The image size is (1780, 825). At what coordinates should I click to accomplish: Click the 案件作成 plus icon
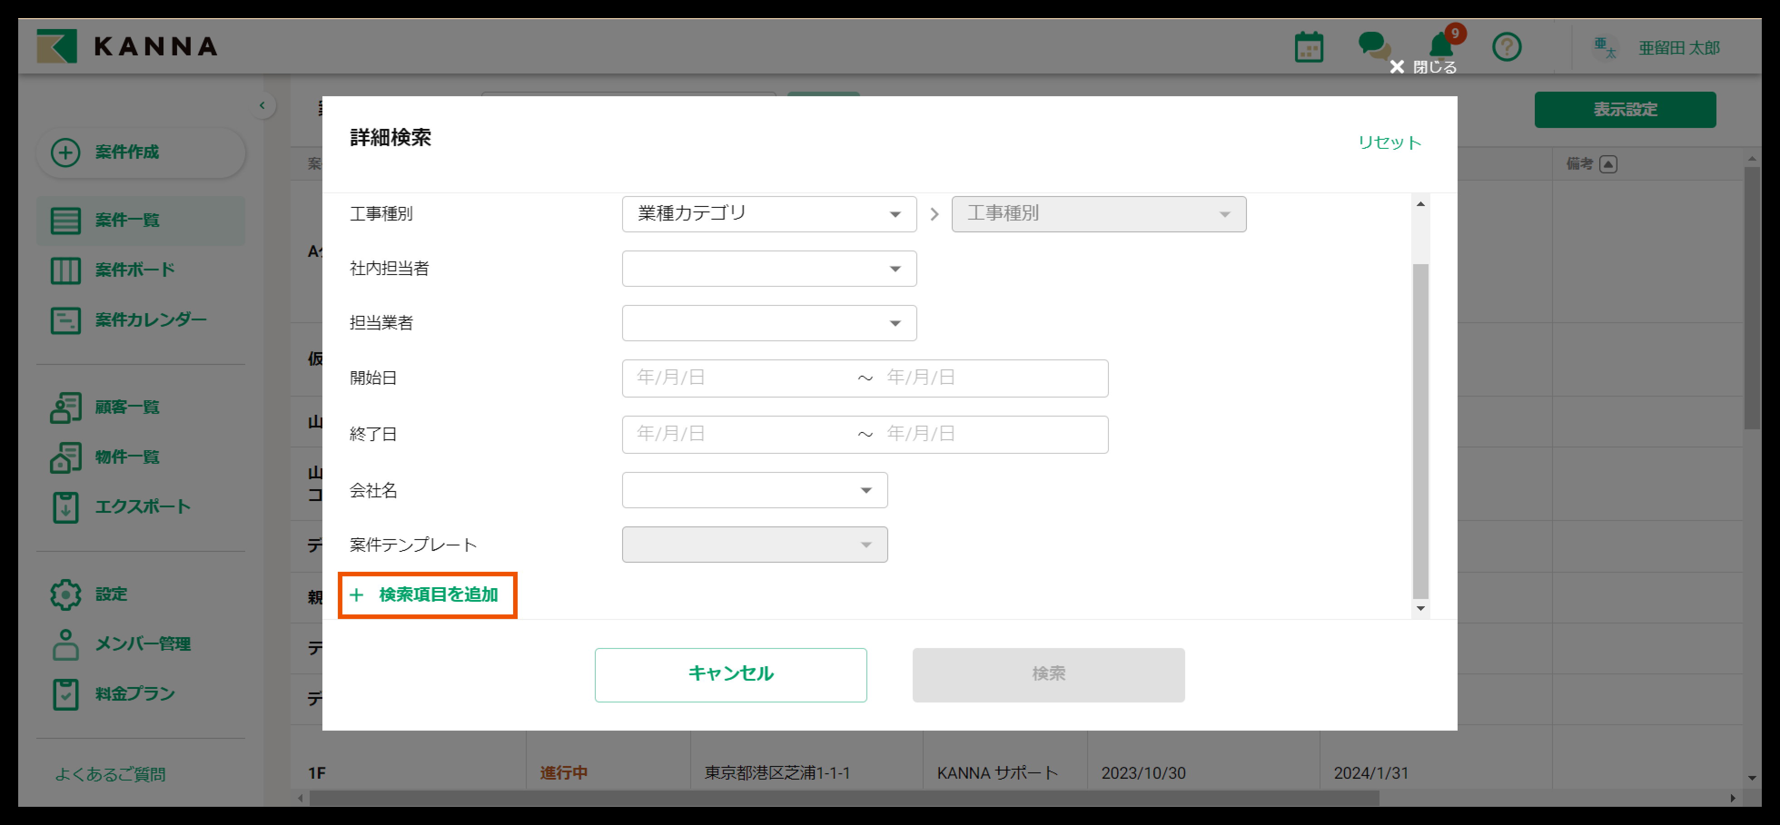click(66, 152)
